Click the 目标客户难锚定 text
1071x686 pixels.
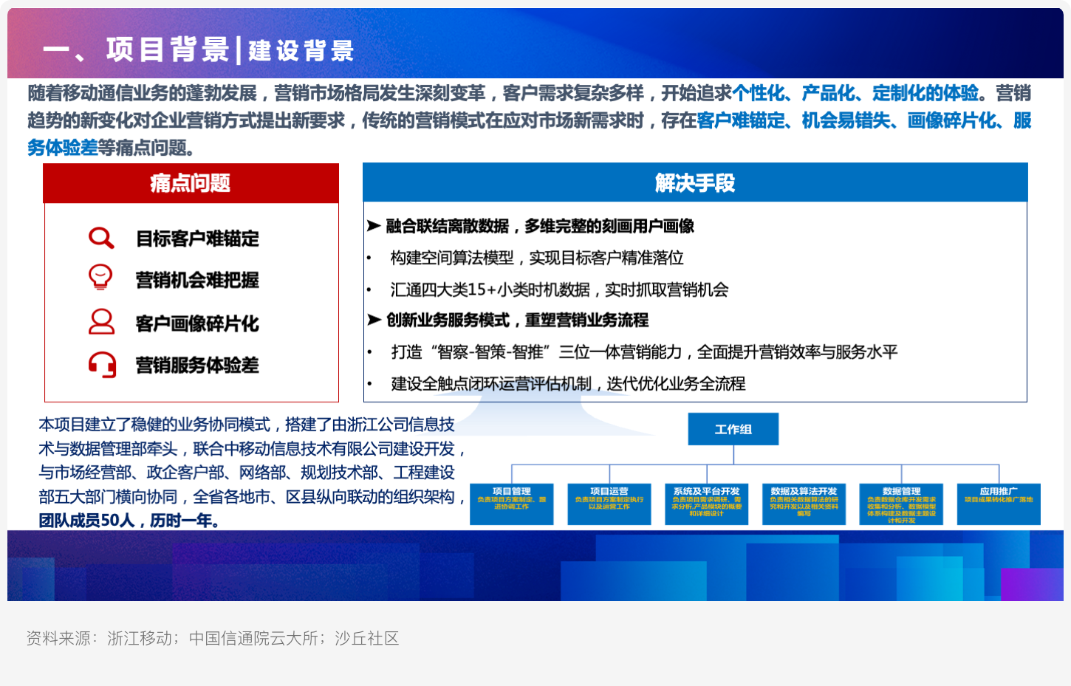point(197,239)
